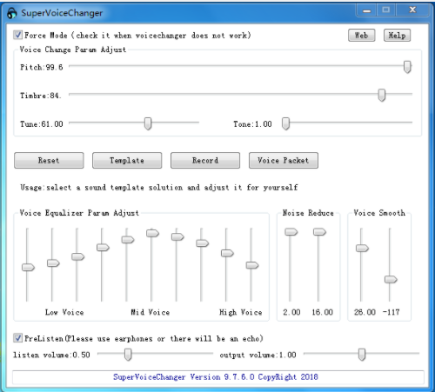Click the highest Mid Voice equalizer slider thumb
Viewport: 435px width, 392px height.
click(x=152, y=233)
